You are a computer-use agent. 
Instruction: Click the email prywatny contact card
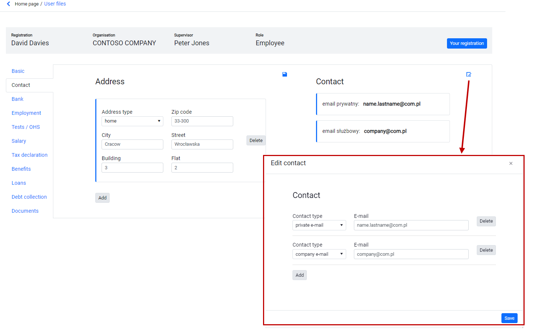click(383, 104)
